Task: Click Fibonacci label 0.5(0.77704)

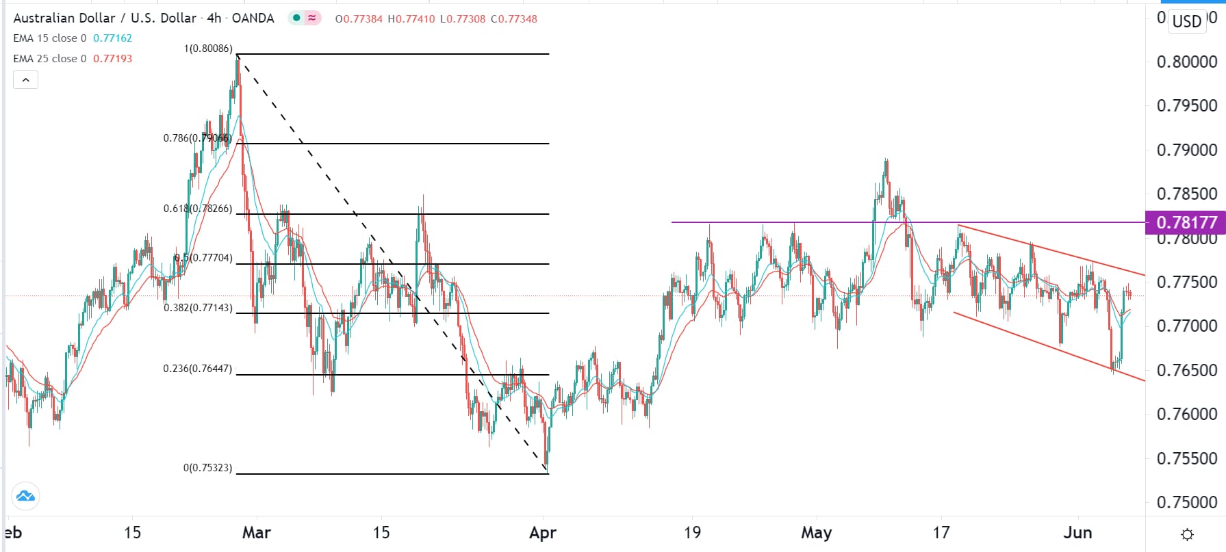Action: point(203,259)
